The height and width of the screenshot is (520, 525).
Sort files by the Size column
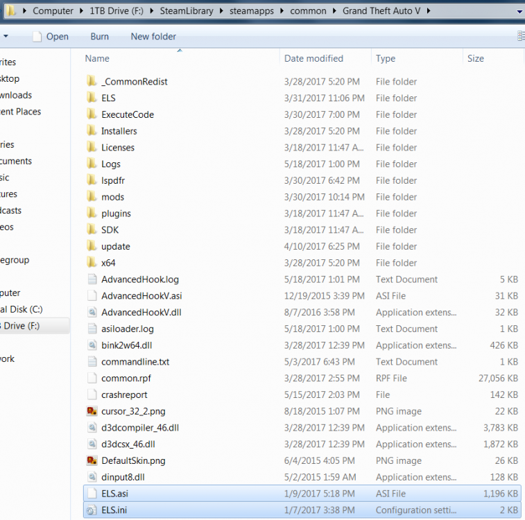(x=476, y=59)
